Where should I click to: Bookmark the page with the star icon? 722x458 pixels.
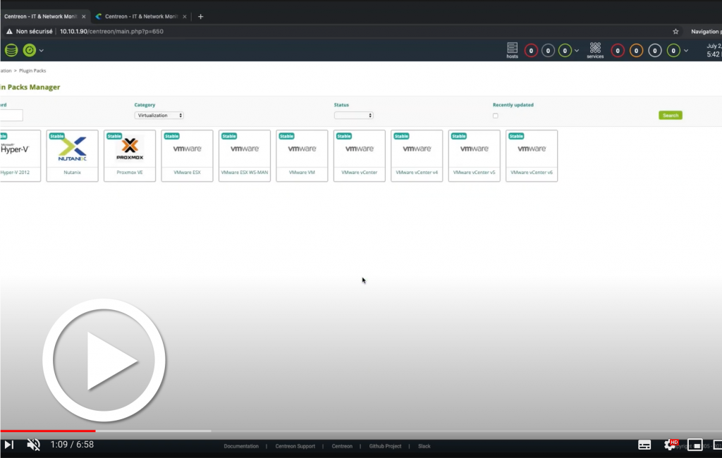(675, 31)
